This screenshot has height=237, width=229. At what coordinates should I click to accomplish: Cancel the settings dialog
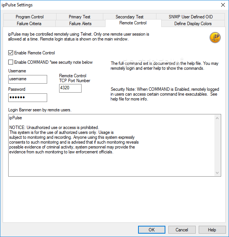tap(182, 230)
